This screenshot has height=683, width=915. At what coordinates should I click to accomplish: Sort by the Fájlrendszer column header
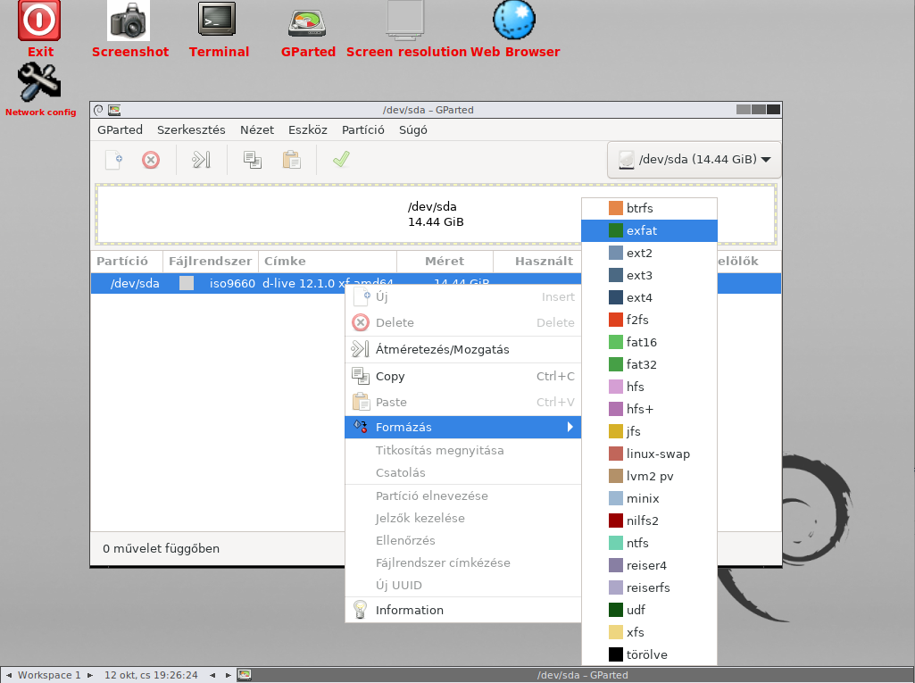(210, 261)
